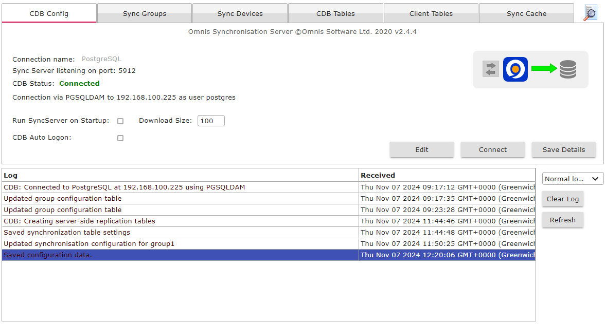Click the 11:44:46 Received timestamp cell

click(447, 221)
